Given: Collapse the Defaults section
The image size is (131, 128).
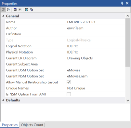Looking at the screenshot, I should tap(3, 100).
